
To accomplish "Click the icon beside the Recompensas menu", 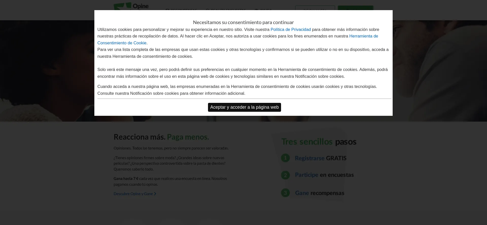I will [x=167, y=10].
